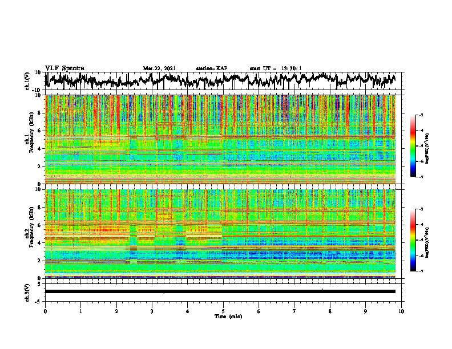Screen dimensions: 452x349
Task: Click the ch.1 spectrogram color bar
Action: [413, 146]
